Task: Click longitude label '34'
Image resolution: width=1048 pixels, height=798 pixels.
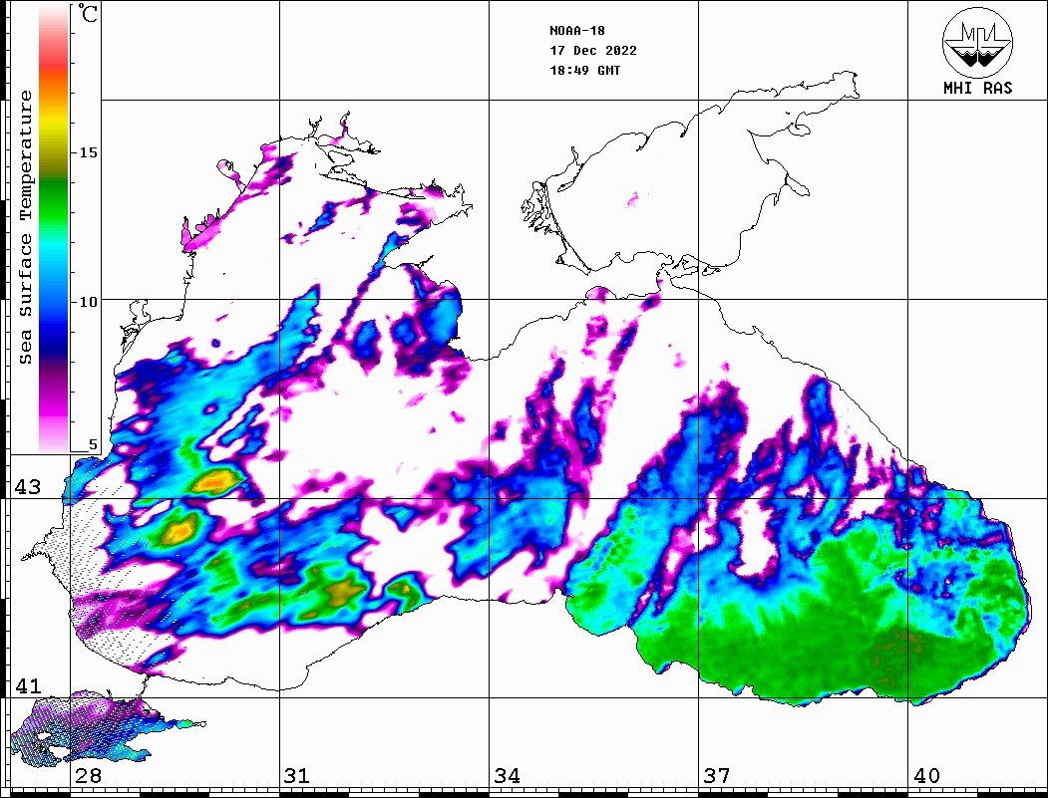Action: [x=507, y=776]
